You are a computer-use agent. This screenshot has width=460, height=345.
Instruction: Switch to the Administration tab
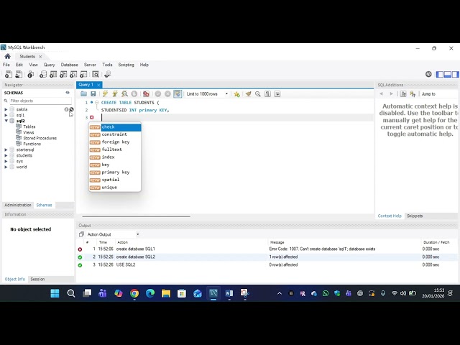18,205
